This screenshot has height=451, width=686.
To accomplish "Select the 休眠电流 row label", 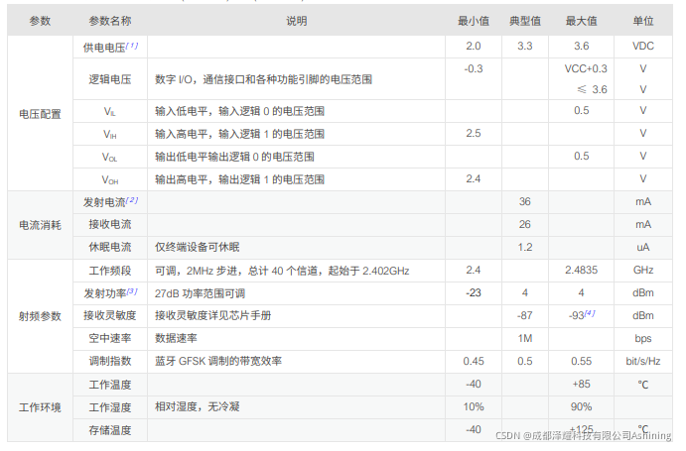I will pyautogui.click(x=110, y=247).
